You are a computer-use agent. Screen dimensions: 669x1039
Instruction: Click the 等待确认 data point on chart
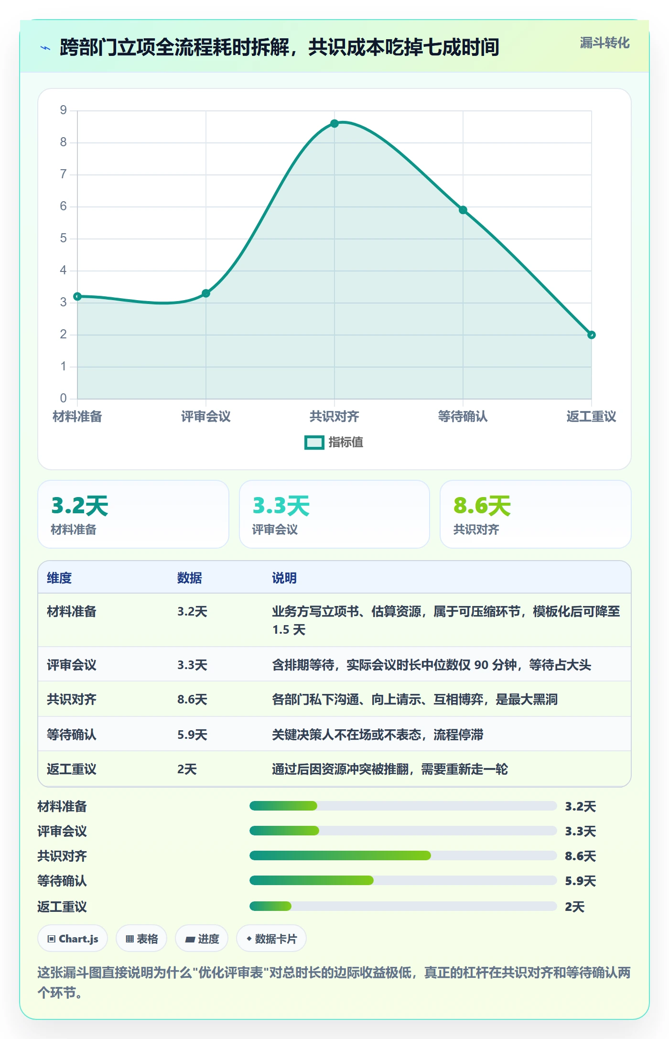click(463, 210)
